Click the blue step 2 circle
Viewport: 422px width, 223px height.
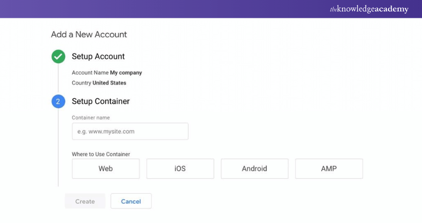tap(58, 101)
